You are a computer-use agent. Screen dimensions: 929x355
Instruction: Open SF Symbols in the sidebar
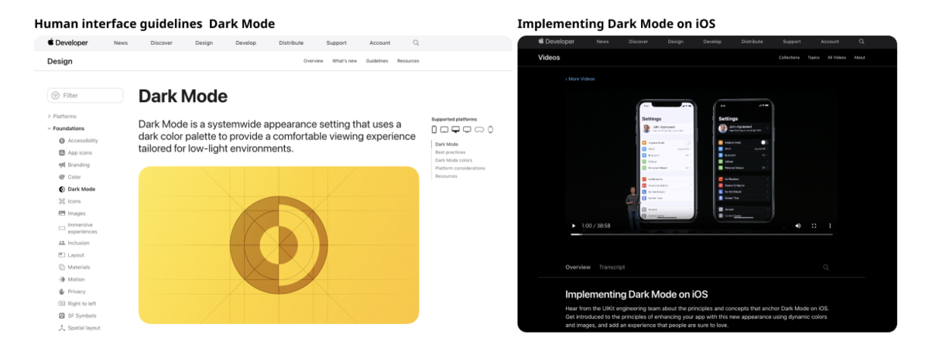coord(77,316)
